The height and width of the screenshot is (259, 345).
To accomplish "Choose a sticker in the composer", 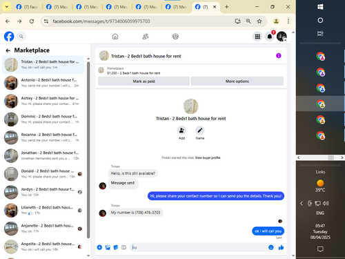I will point(116,247).
